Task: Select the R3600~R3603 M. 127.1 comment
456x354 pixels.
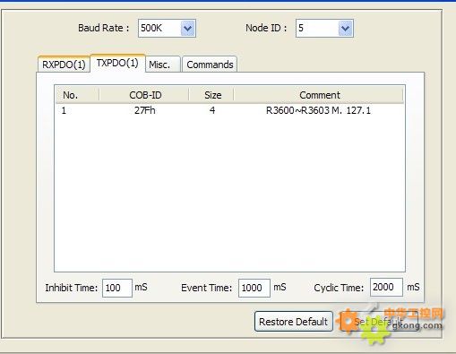Action: pos(318,110)
